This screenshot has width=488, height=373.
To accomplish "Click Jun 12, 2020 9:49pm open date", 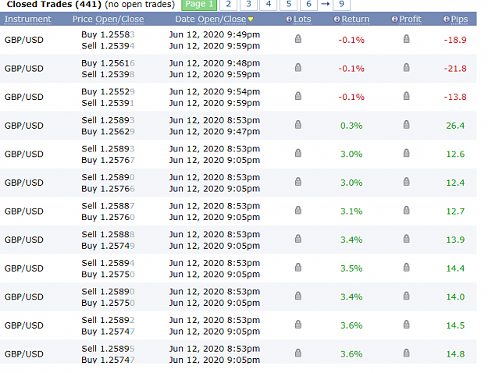I will pyautogui.click(x=215, y=34).
